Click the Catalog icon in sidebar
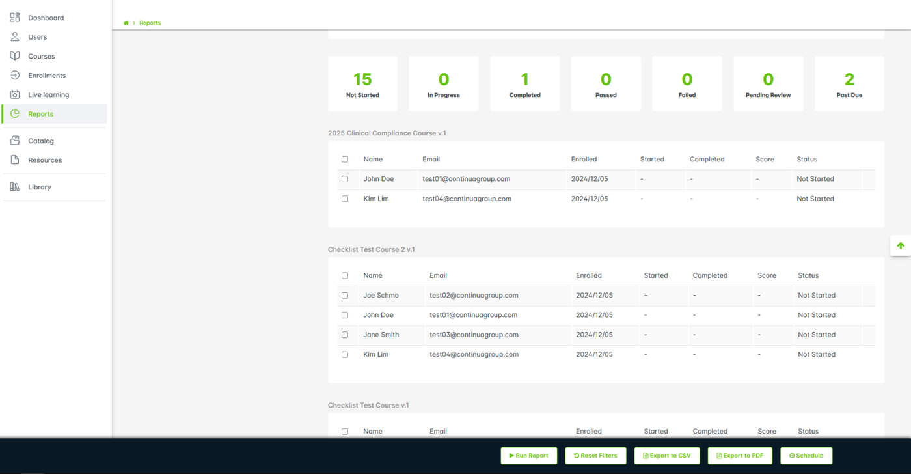This screenshot has height=474, width=911. pos(15,141)
